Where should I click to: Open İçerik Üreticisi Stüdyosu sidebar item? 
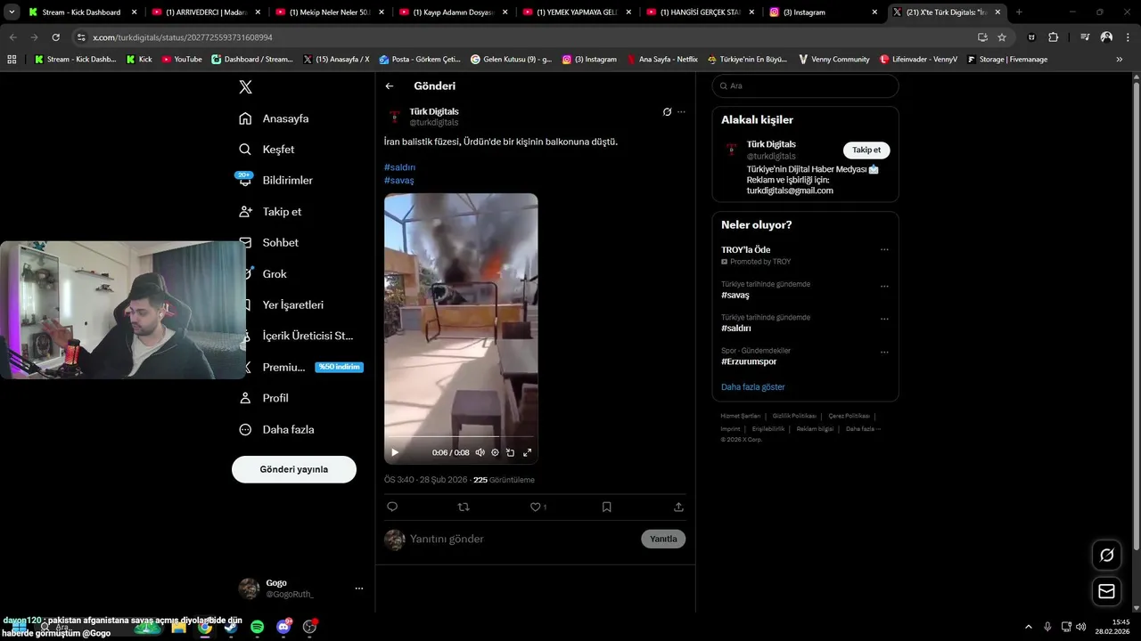coord(298,336)
